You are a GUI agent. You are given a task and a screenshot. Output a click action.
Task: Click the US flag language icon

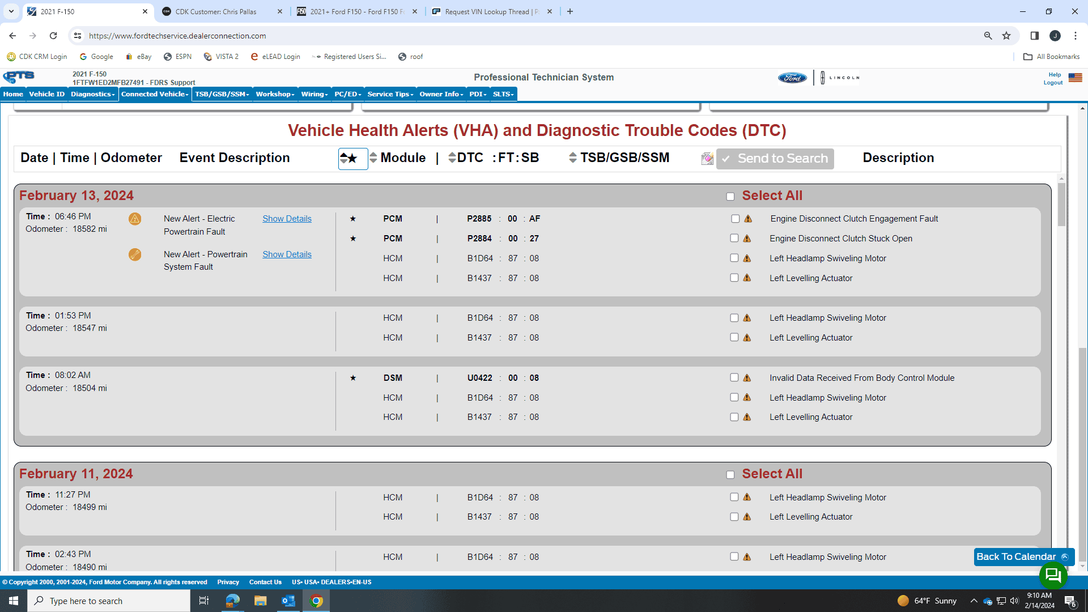point(1075,78)
